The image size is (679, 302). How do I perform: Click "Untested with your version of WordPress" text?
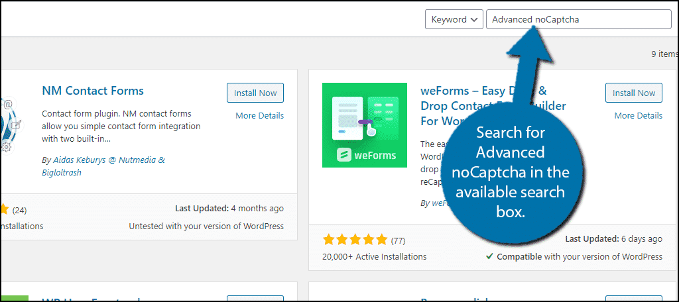click(x=207, y=226)
